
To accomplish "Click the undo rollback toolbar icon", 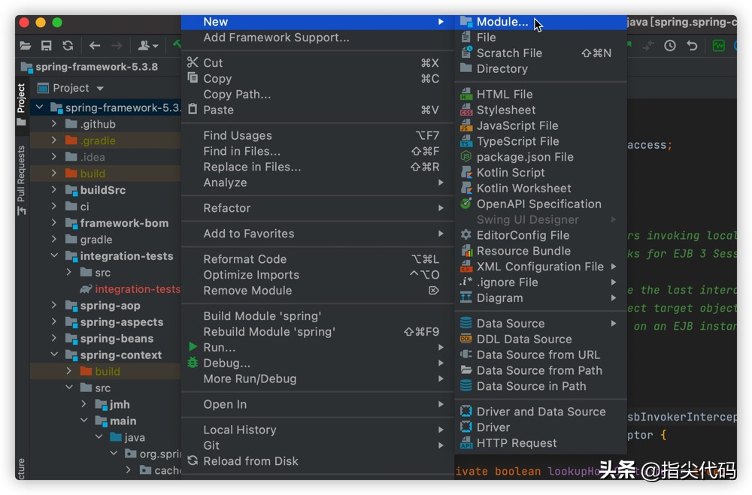I will (692, 46).
